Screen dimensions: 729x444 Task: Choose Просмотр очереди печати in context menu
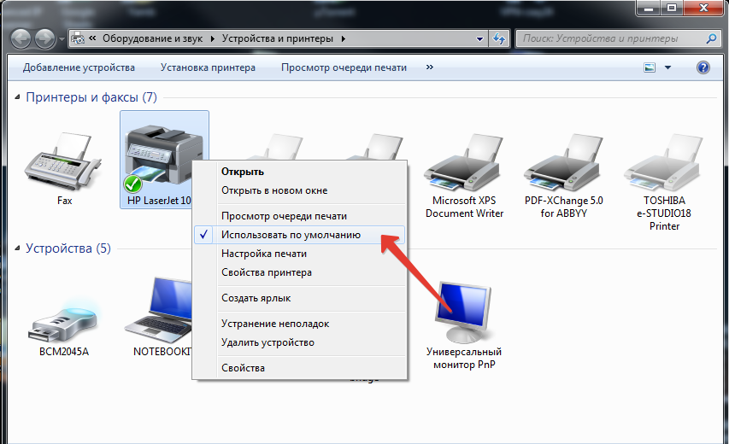(299, 216)
